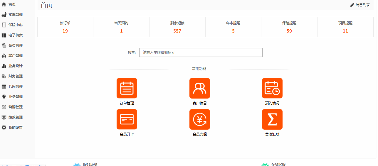378x166 pixels.
Task: Open 接车管理 in the sidebar
Action: point(15,15)
